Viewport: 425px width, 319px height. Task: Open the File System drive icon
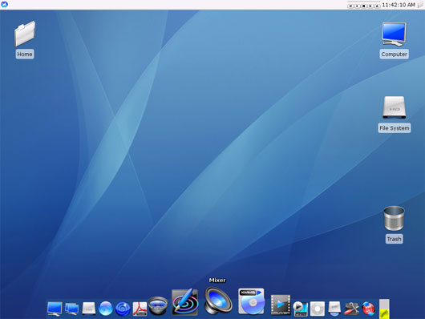pyautogui.click(x=394, y=107)
